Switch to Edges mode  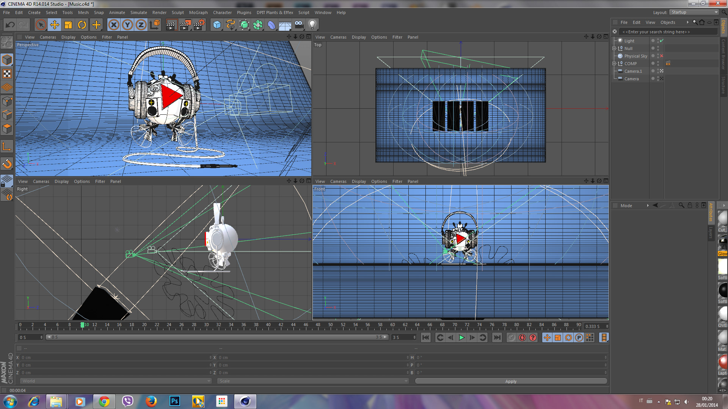7,115
